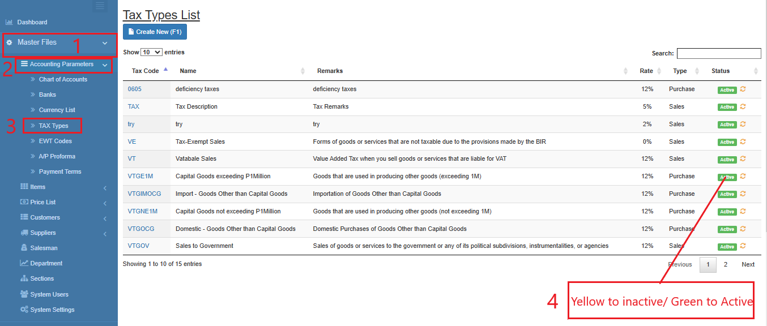Click the green Active badge for TAX row
Screen dimensions: 767x326
(x=727, y=107)
